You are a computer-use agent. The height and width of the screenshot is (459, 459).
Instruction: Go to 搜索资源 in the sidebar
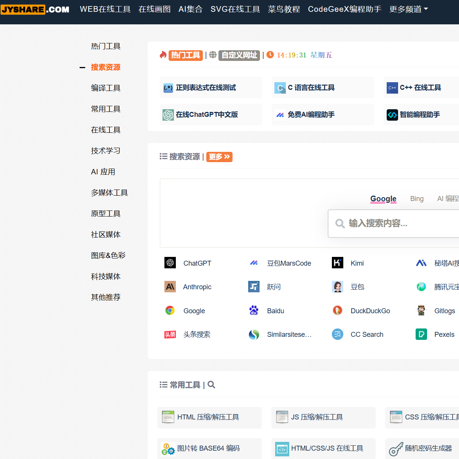[x=106, y=67]
